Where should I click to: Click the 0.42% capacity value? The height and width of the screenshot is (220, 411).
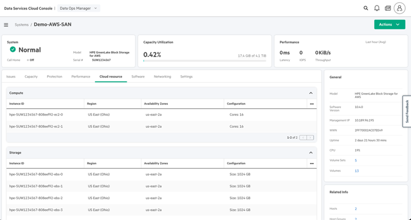pos(152,55)
